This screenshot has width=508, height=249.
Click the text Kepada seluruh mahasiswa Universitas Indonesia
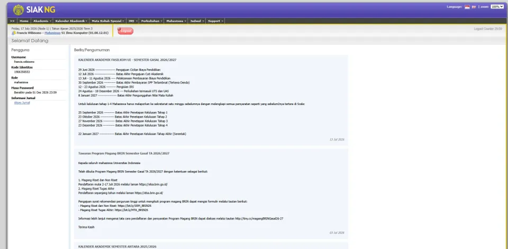click(x=109, y=163)
